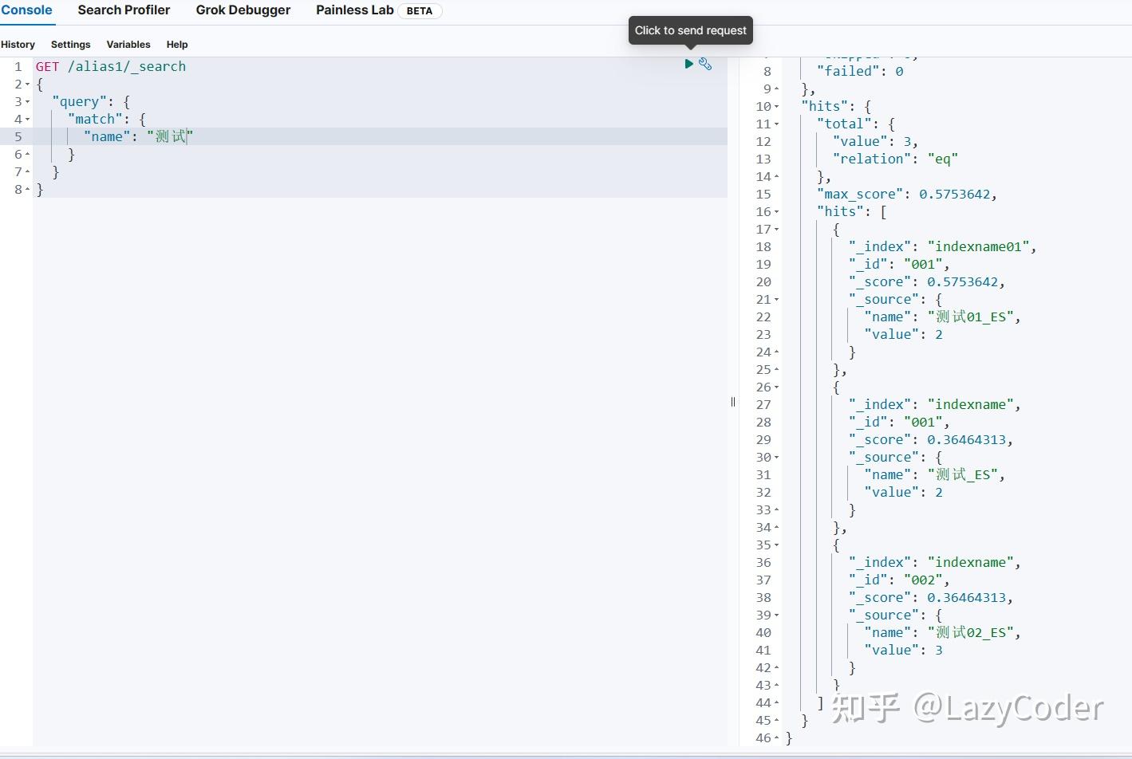Collapse the second hit fold arrow on line 26
Screen dimensions: 1132x759
pyautogui.click(x=777, y=387)
